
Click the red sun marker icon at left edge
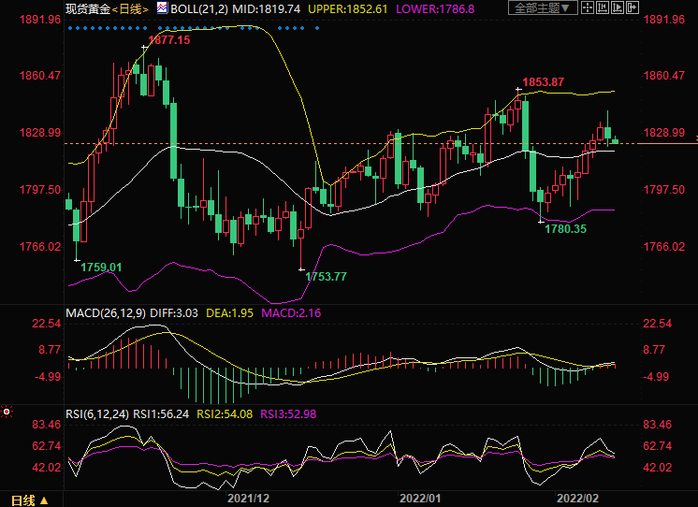(7, 410)
